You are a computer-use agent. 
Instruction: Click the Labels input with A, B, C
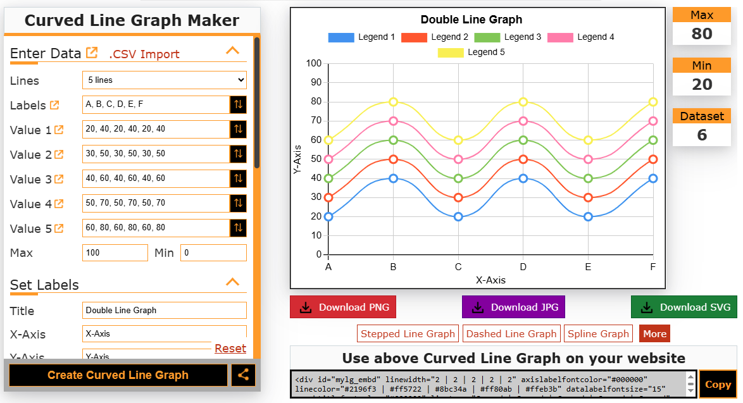[x=156, y=104]
